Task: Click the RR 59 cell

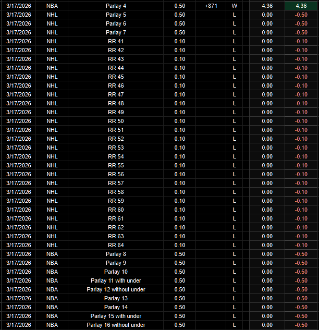Action: point(116,201)
